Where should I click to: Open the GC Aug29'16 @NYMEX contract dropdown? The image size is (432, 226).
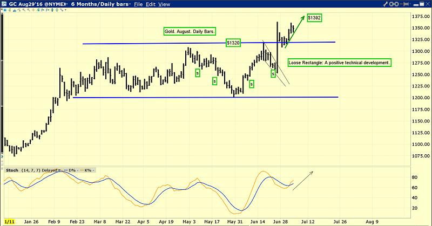click(x=67, y=4)
